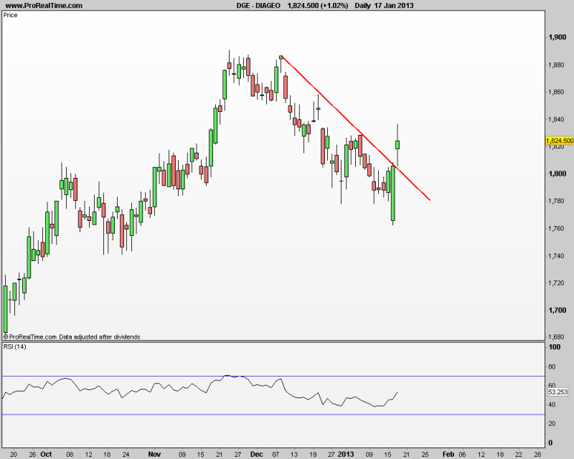Click the Feb label on date axis
Image resolution: width=574 pixels, height=459 pixels.
pyautogui.click(x=448, y=454)
